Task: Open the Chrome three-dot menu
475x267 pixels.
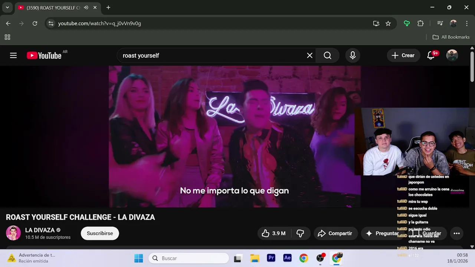Action: point(467,23)
